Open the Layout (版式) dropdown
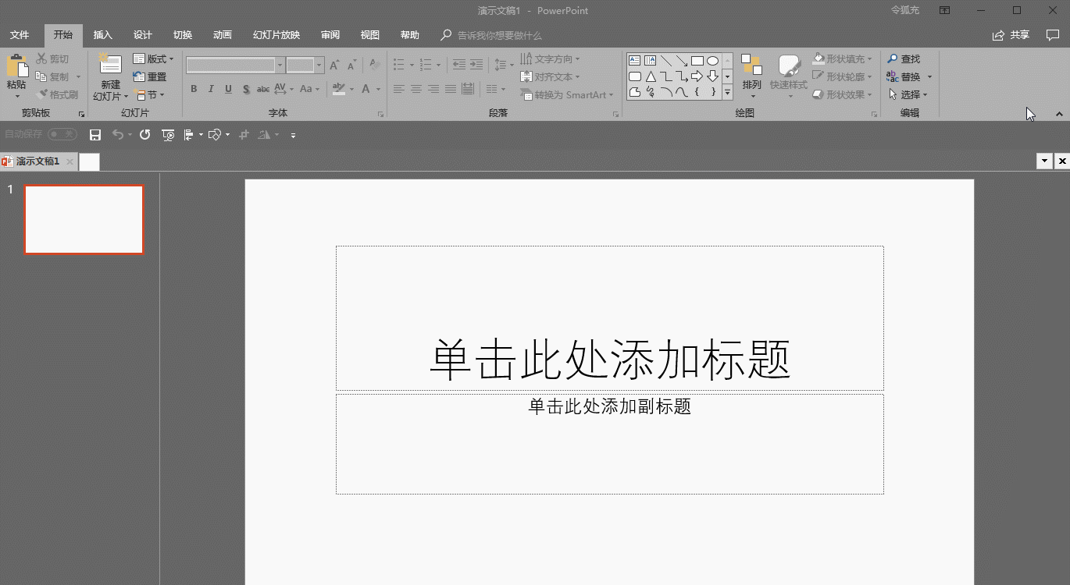 (x=154, y=58)
